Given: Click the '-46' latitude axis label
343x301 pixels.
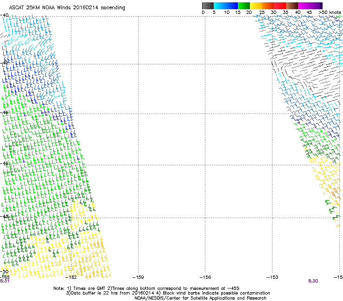Looking at the screenshot, I should [x=4, y=163].
